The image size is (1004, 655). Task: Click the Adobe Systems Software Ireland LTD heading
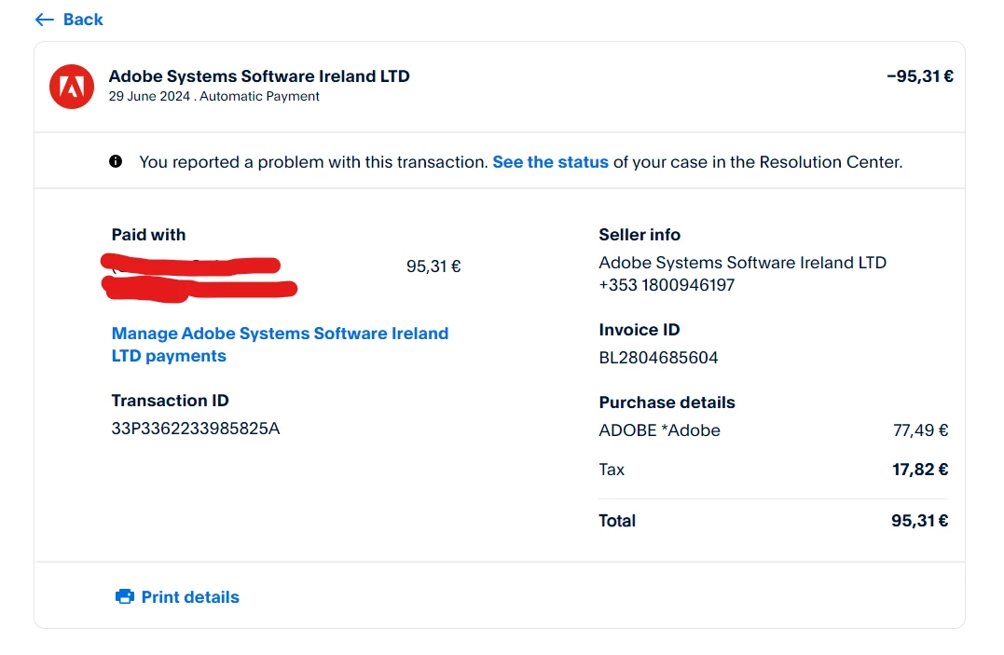(259, 76)
